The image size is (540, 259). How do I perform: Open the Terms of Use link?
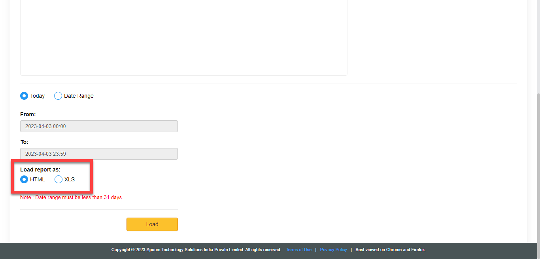tap(298, 250)
